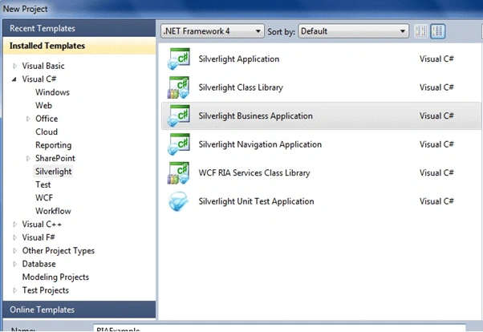
Task: Select the Cloud category
Action: 47,132
